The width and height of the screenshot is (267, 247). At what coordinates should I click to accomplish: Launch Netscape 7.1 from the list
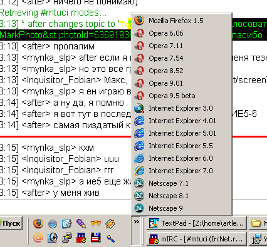click(x=182, y=183)
